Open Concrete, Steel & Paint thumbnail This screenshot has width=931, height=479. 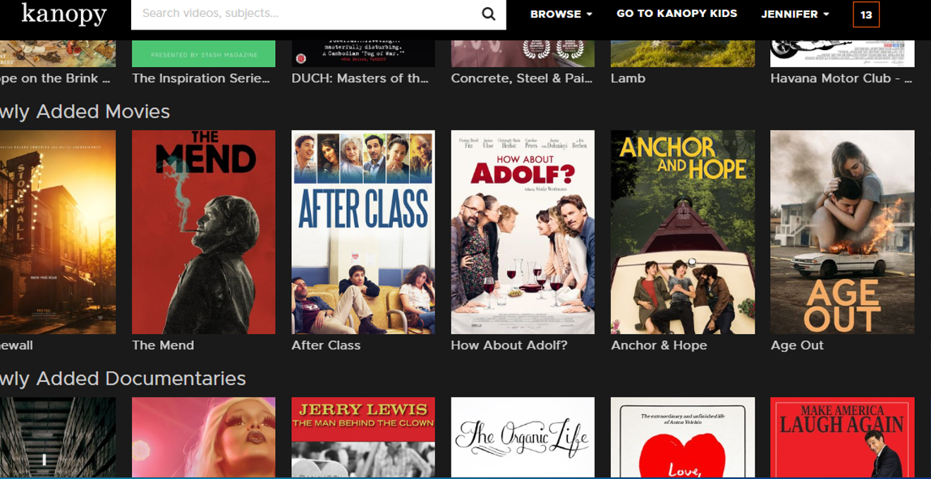point(523,54)
